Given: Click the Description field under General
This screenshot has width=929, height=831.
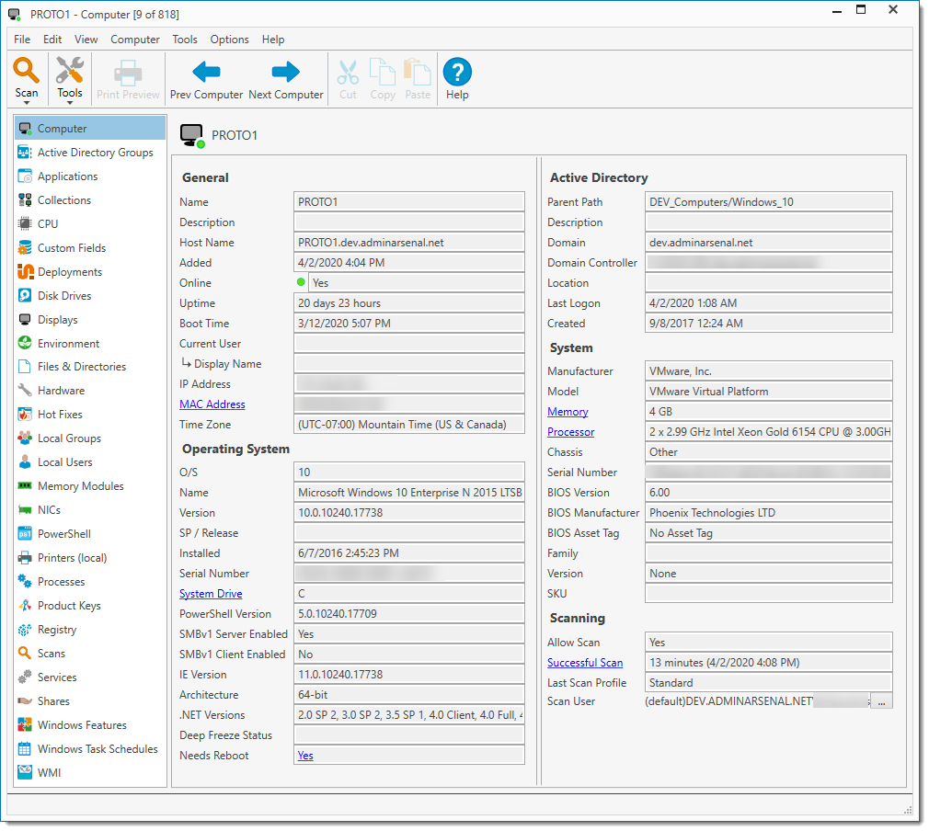Looking at the screenshot, I should (x=409, y=222).
